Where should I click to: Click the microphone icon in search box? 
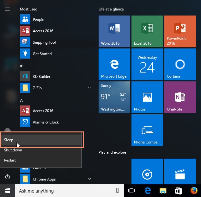click(117, 191)
